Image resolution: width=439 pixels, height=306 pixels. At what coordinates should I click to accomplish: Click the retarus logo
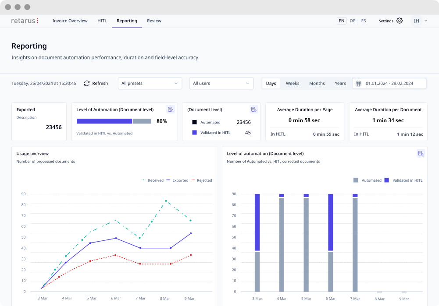[25, 21]
